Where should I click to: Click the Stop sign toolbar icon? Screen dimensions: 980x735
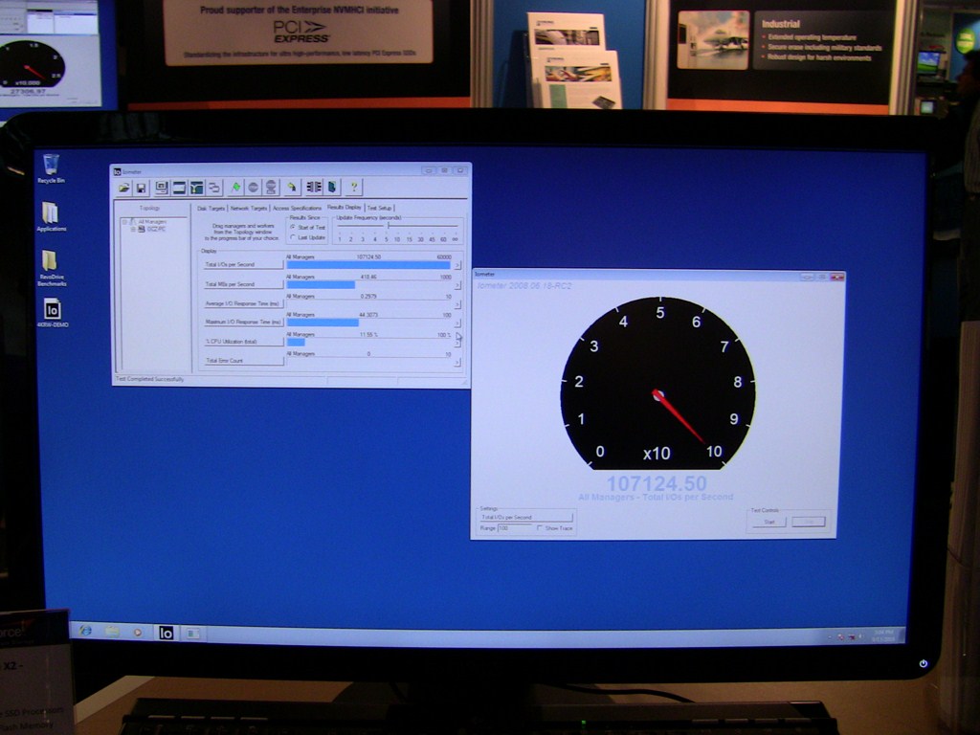(253, 187)
